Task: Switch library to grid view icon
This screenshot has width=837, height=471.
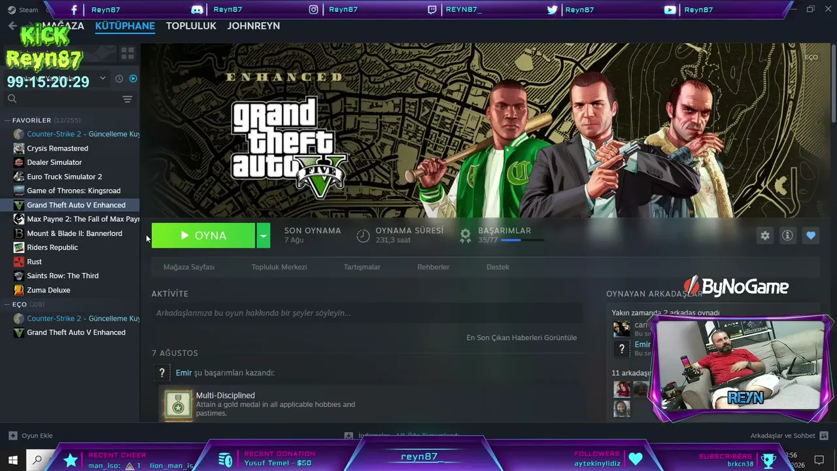Action: pyautogui.click(x=128, y=53)
